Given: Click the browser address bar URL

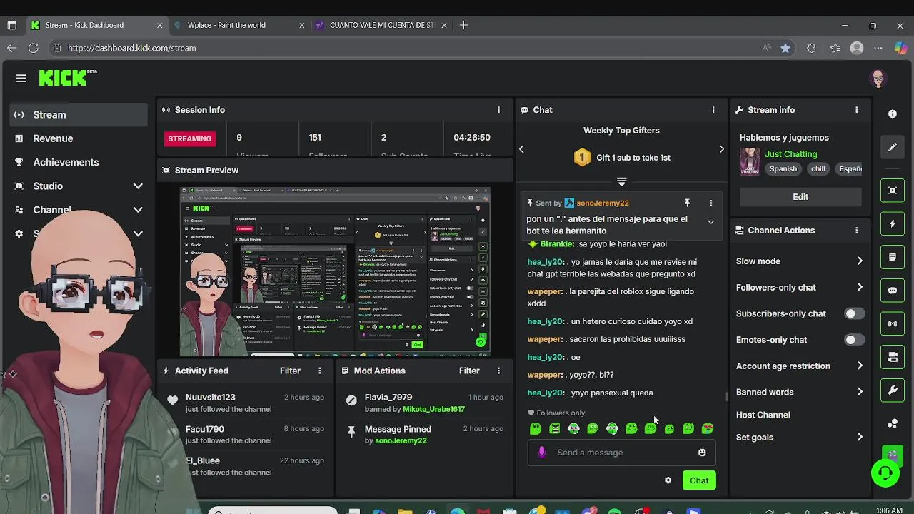Looking at the screenshot, I should pos(132,48).
